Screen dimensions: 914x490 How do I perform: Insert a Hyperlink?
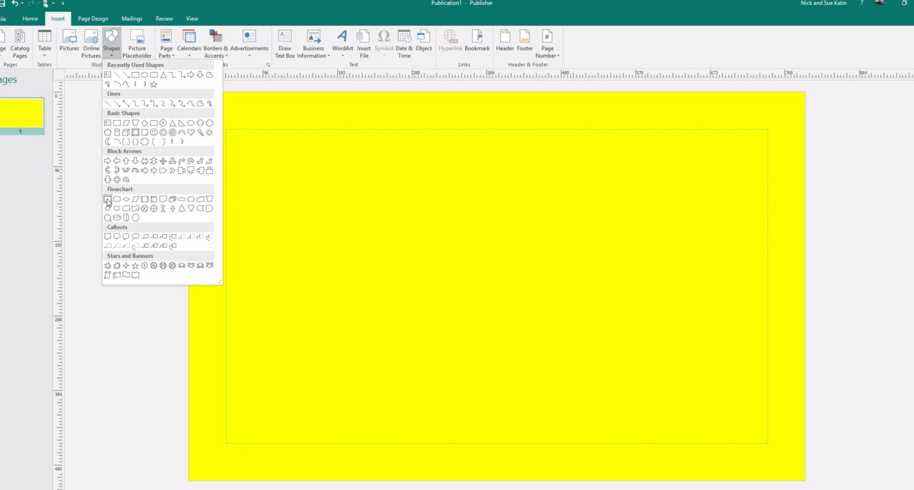(x=449, y=41)
